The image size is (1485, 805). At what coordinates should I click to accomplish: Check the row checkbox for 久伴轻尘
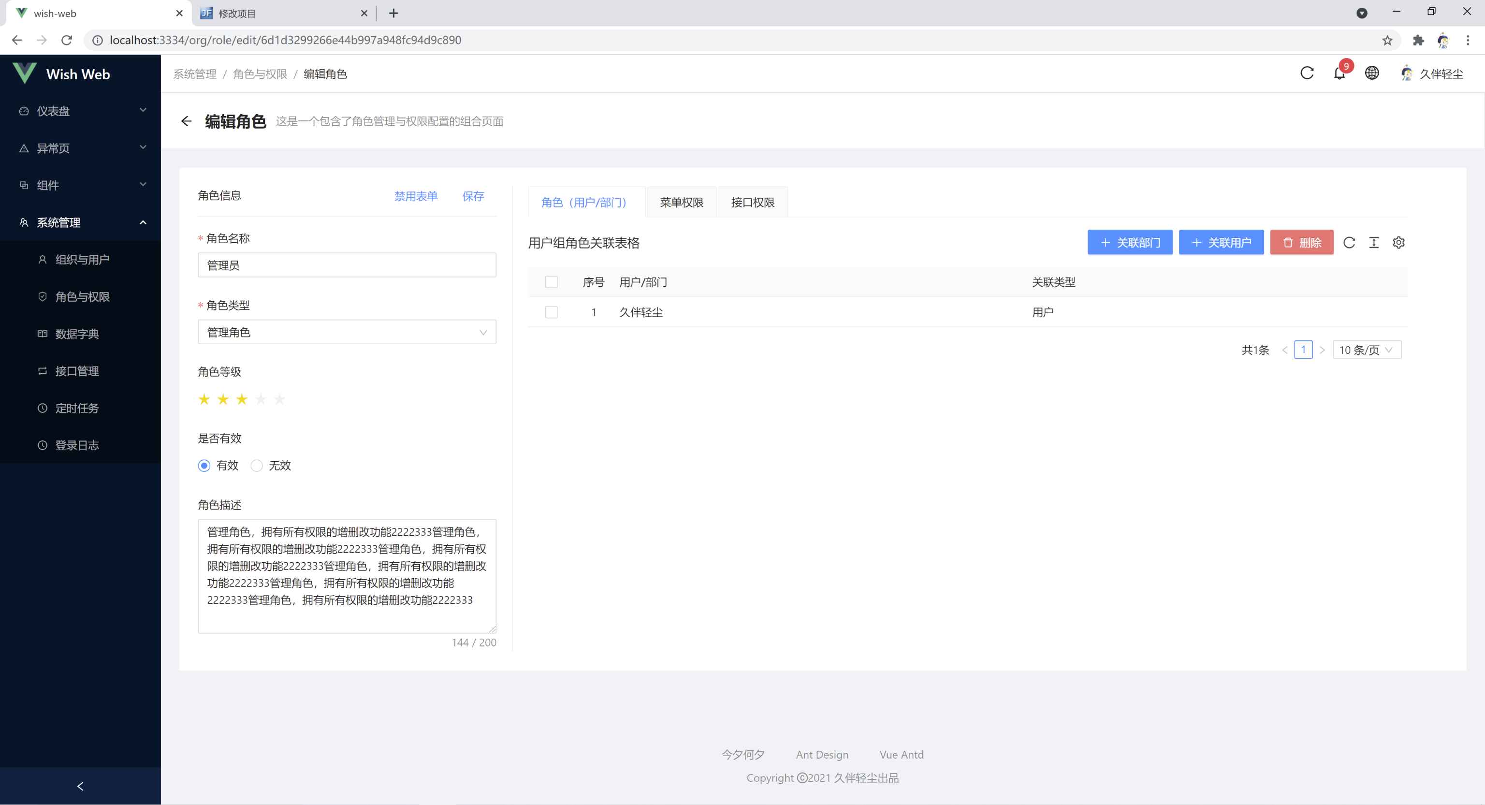[551, 312]
